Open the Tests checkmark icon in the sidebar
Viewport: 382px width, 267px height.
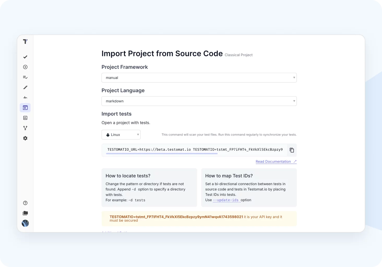click(x=25, y=57)
